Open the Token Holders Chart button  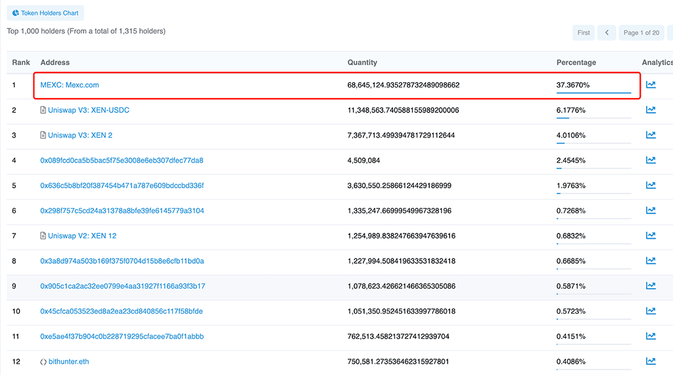tap(45, 13)
